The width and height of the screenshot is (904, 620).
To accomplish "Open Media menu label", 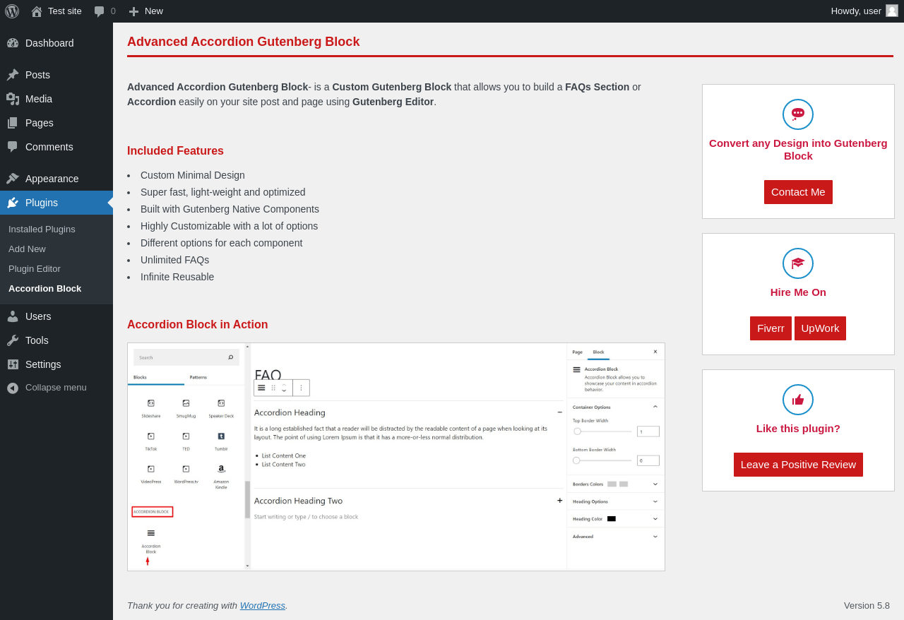I will 39,99.
